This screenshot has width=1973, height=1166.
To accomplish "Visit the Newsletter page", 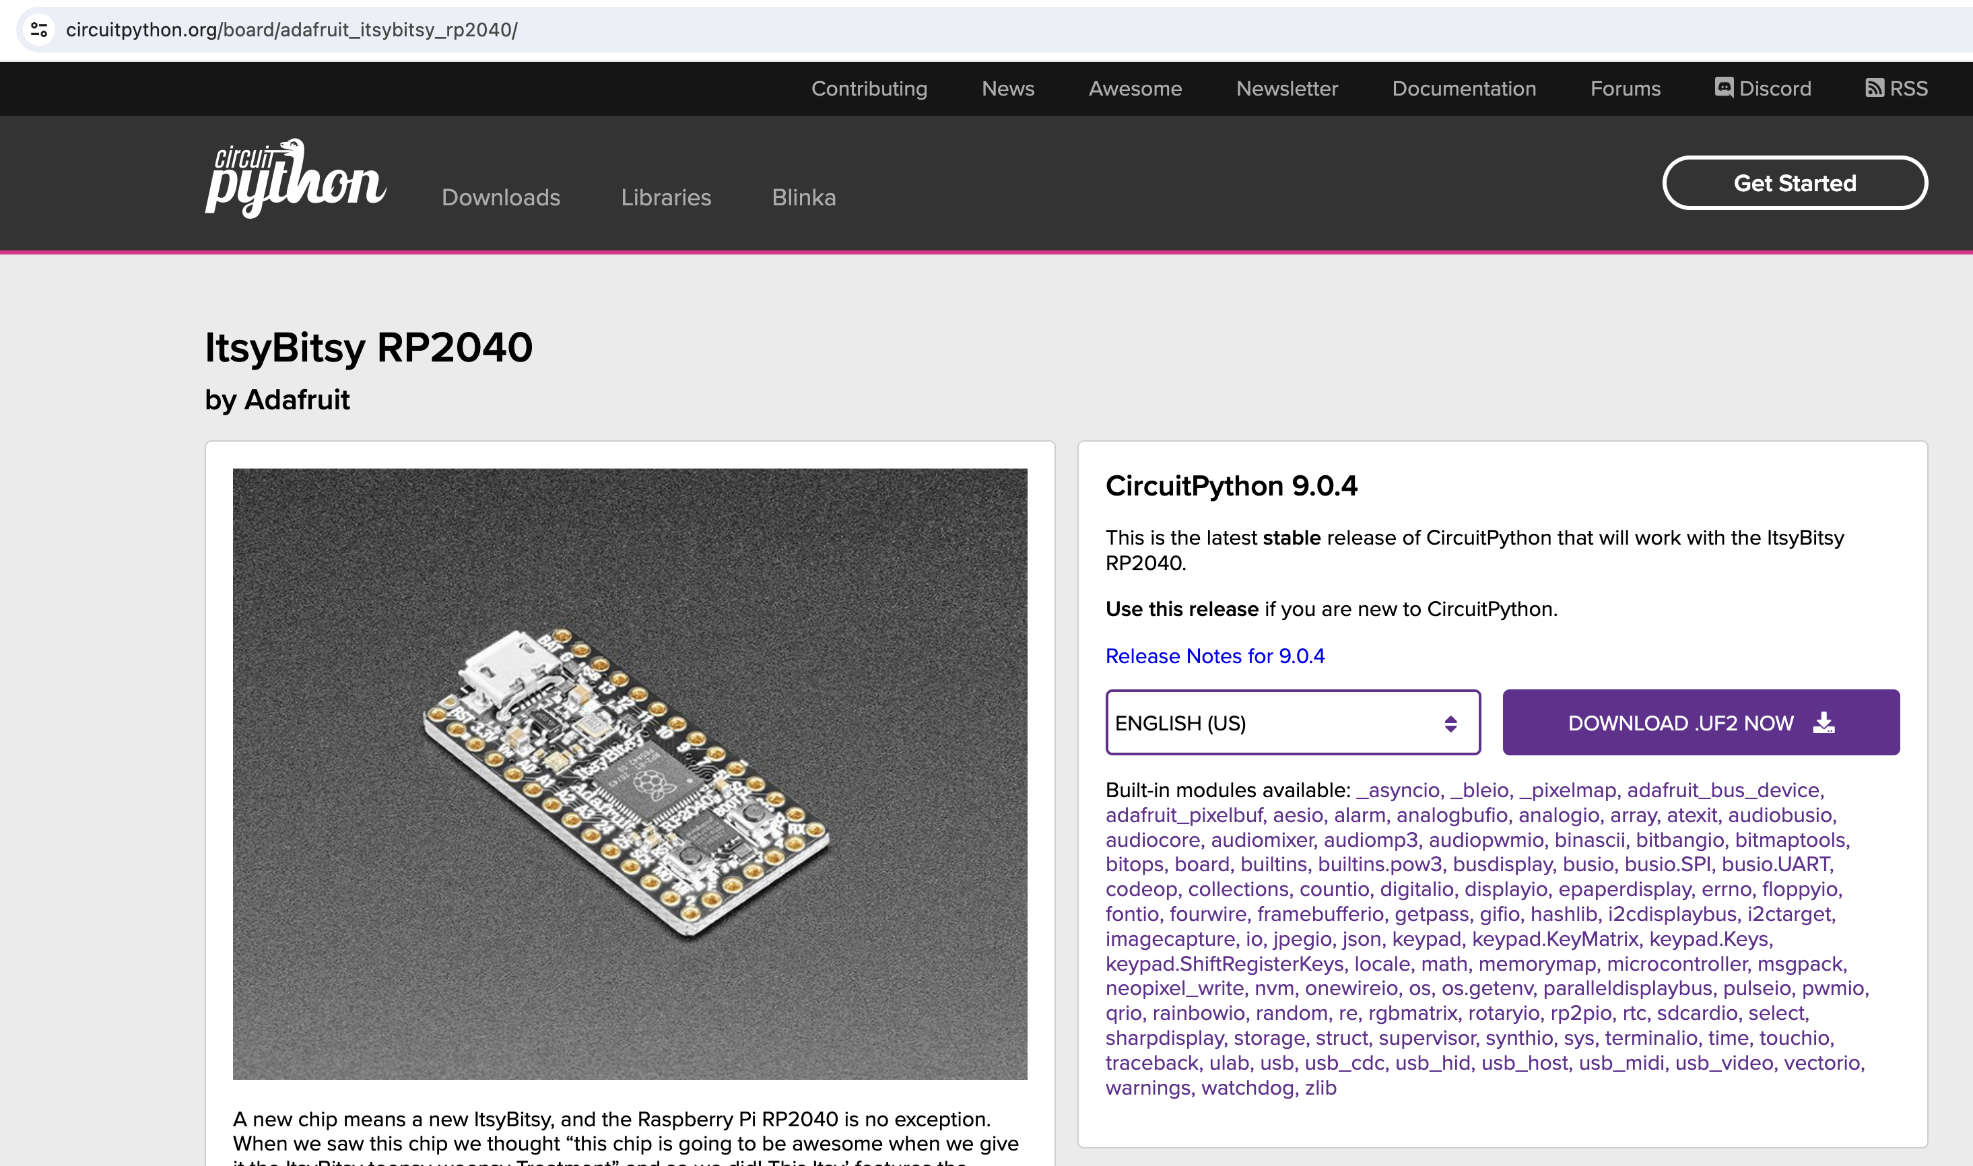I will click(1286, 89).
